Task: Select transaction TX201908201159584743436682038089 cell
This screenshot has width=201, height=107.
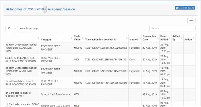Action: [106, 48]
